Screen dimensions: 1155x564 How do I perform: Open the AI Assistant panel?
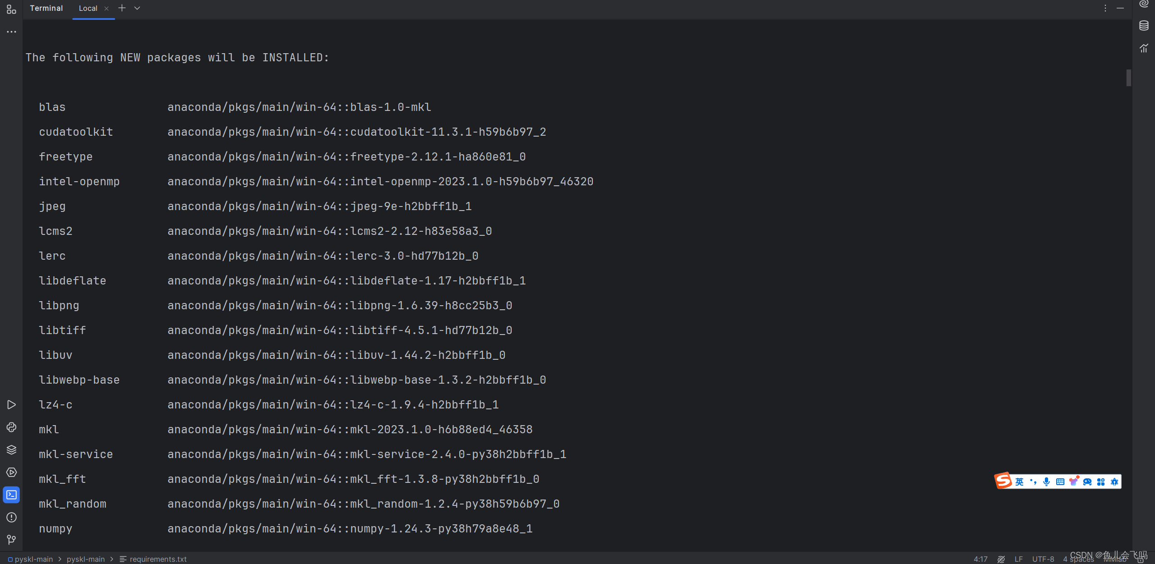1144,4
